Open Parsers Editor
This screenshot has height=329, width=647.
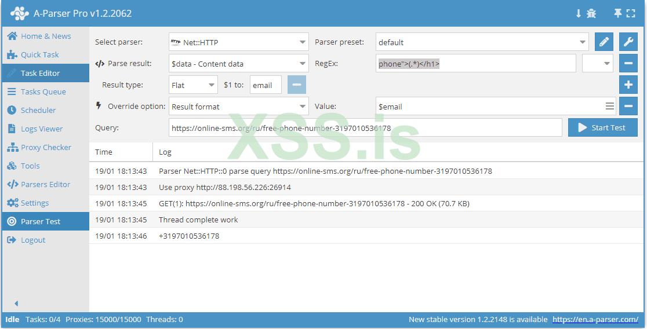coord(45,185)
